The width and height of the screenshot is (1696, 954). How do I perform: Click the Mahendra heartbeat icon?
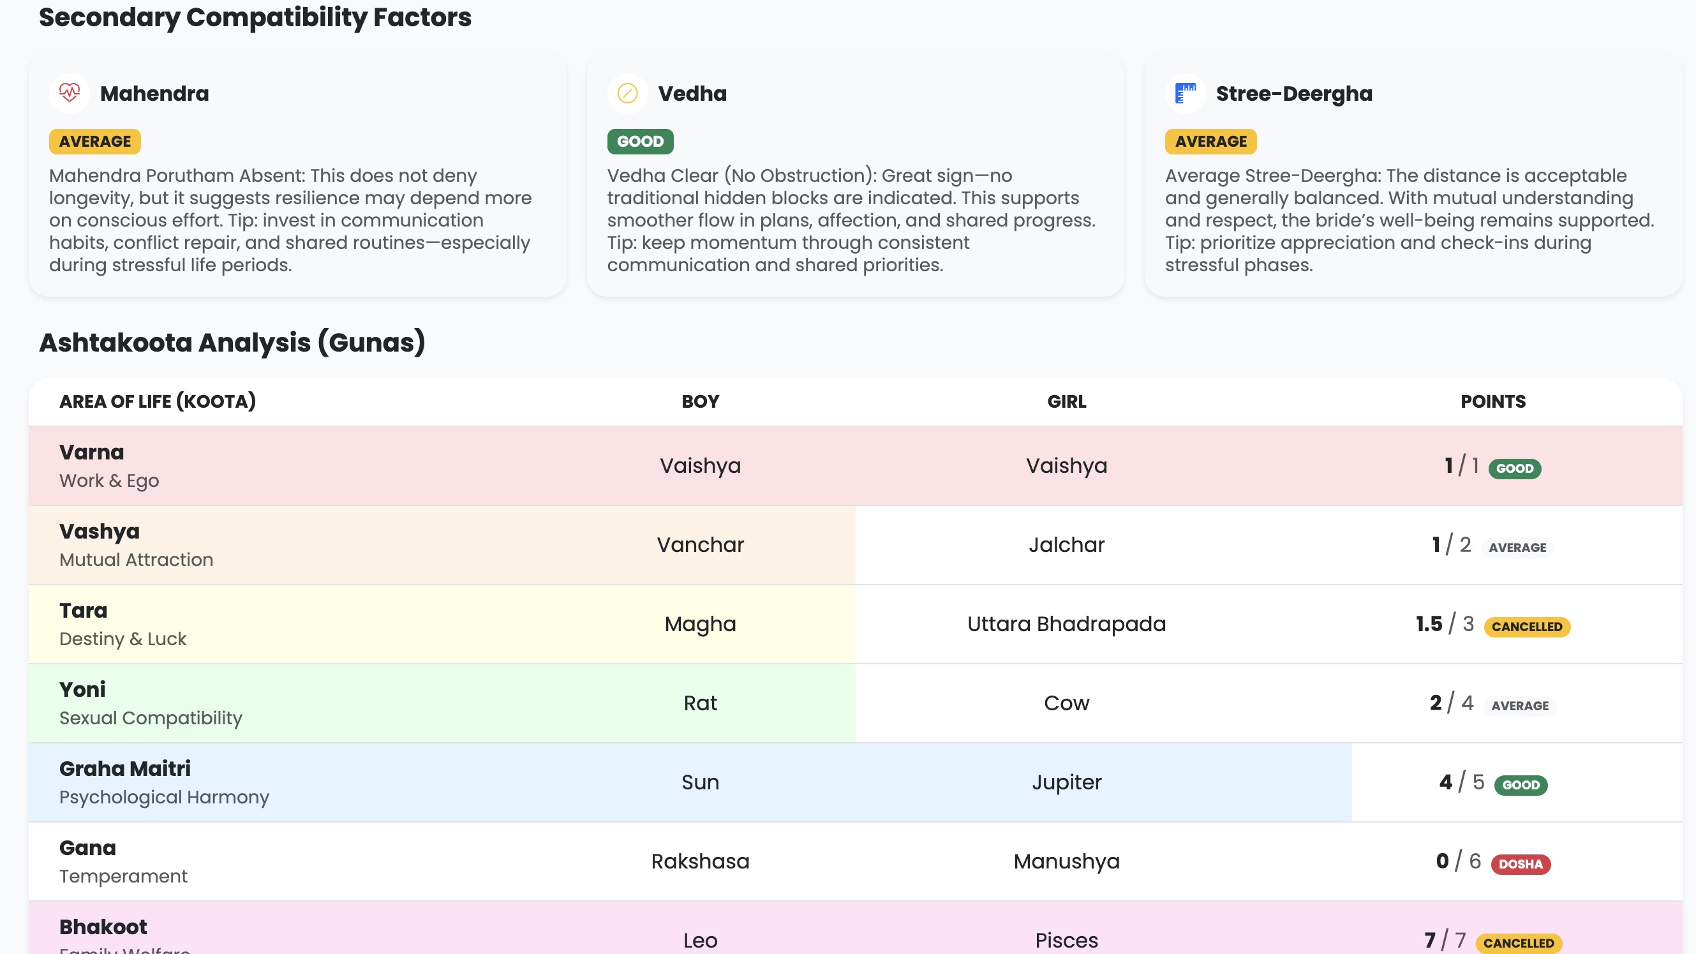coord(69,93)
